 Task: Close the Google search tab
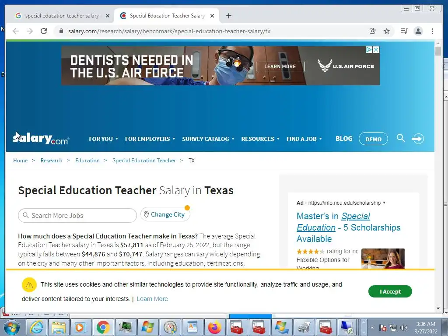pyautogui.click(x=108, y=16)
